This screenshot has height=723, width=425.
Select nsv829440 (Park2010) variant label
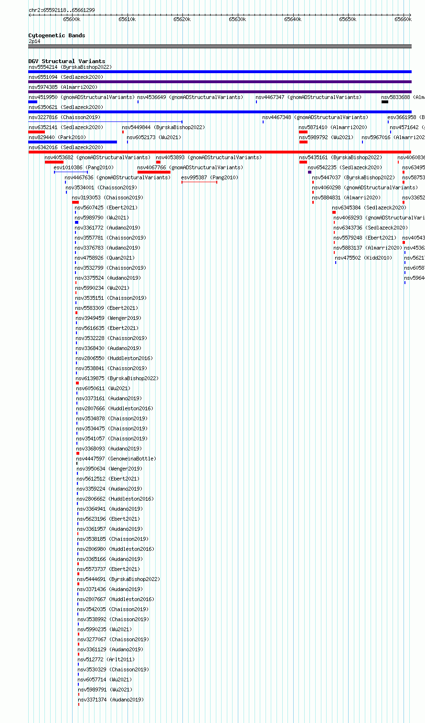57,138
